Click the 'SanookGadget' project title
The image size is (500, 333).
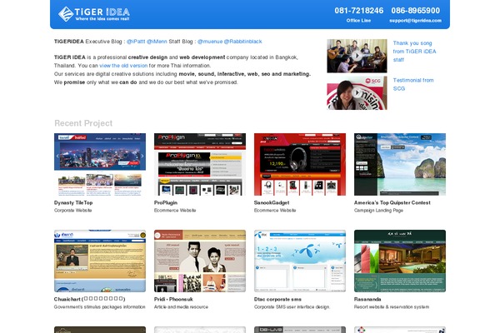click(x=272, y=202)
